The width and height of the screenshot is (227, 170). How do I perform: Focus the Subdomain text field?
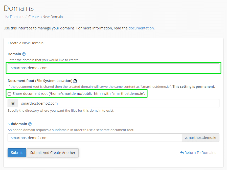(x=95, y=138)
